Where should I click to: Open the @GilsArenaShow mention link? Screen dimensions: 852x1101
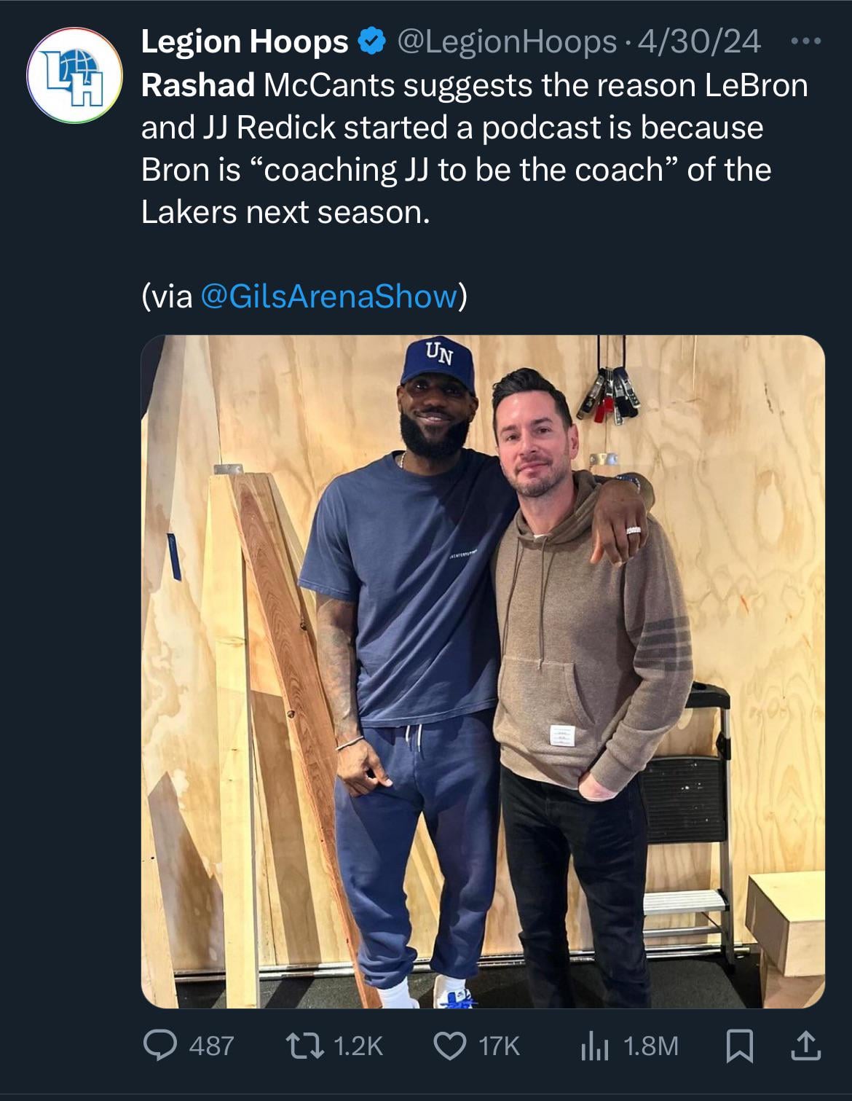(328, 297)
